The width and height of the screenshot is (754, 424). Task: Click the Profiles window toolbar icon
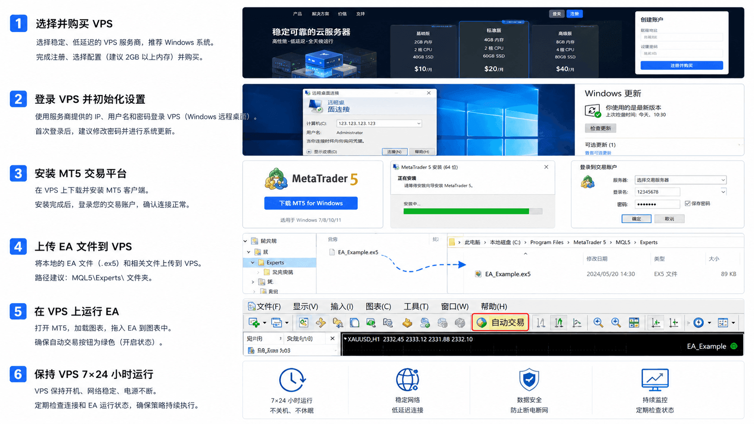pyautogui.click(x=276, y=323)
